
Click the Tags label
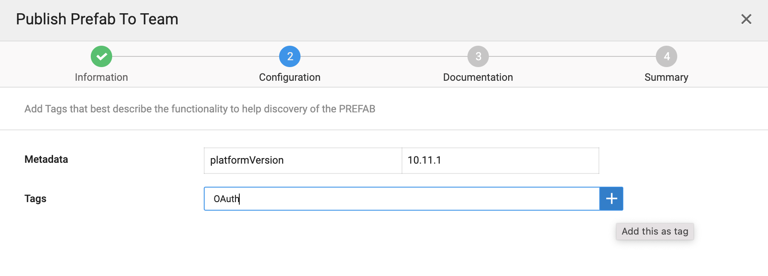pyautogui.click(x=36, y=199)
